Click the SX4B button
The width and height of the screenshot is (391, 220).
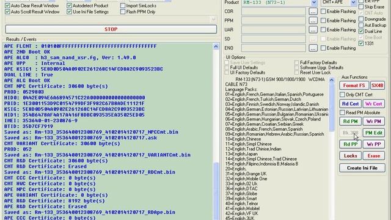(x=378, y=86)
